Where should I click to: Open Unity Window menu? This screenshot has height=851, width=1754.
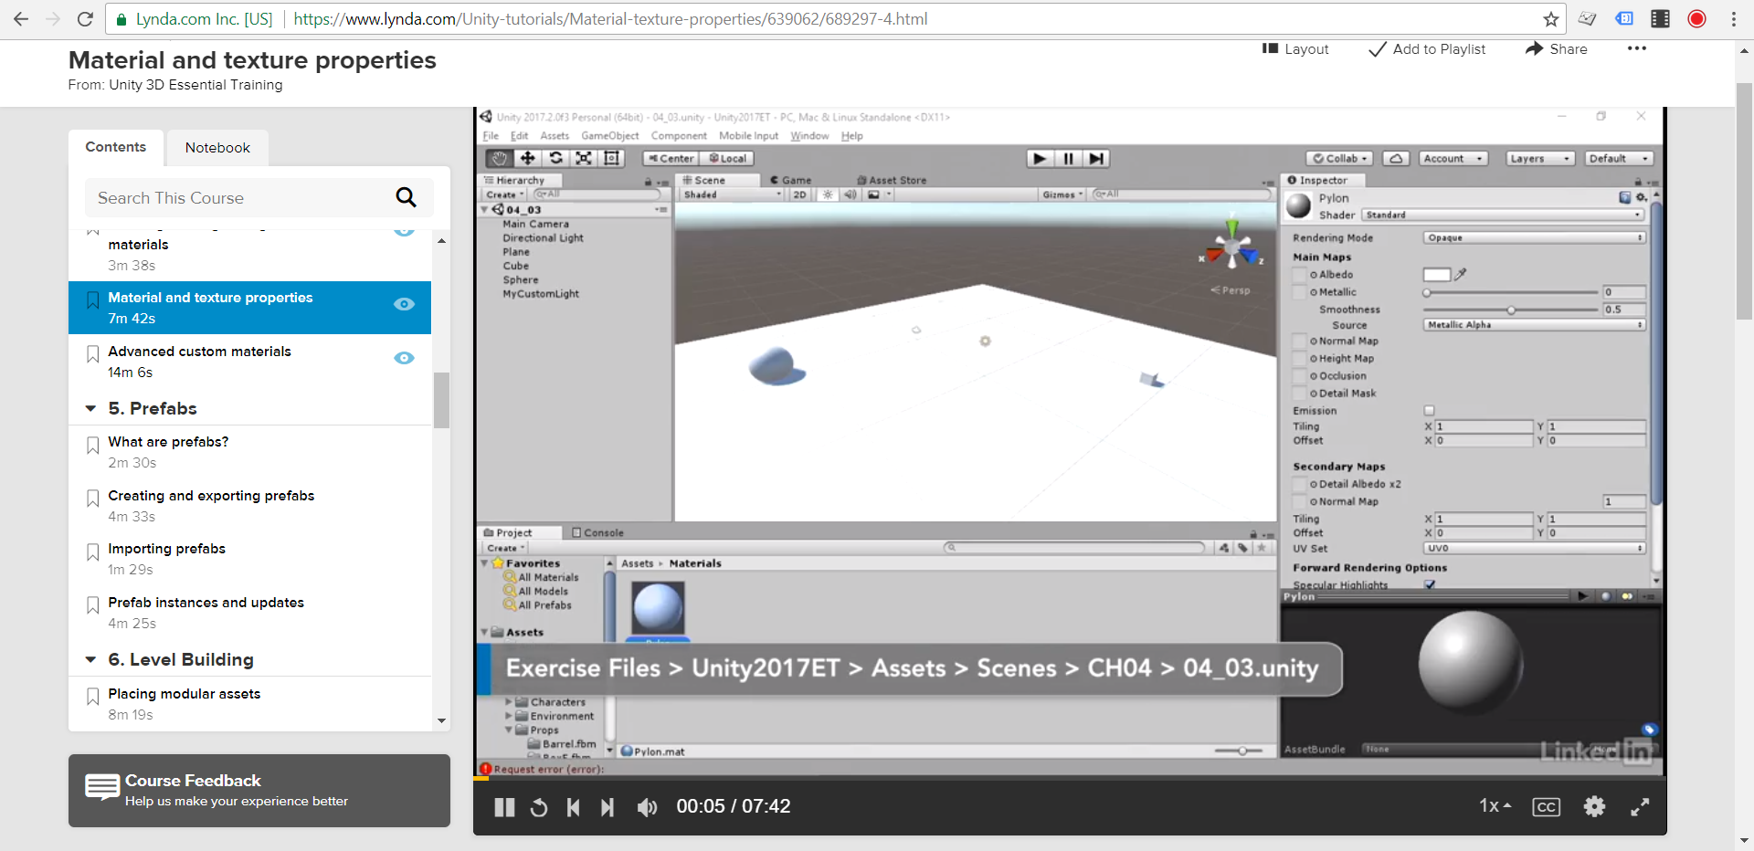pyautogui.click(x=809, y=136)
